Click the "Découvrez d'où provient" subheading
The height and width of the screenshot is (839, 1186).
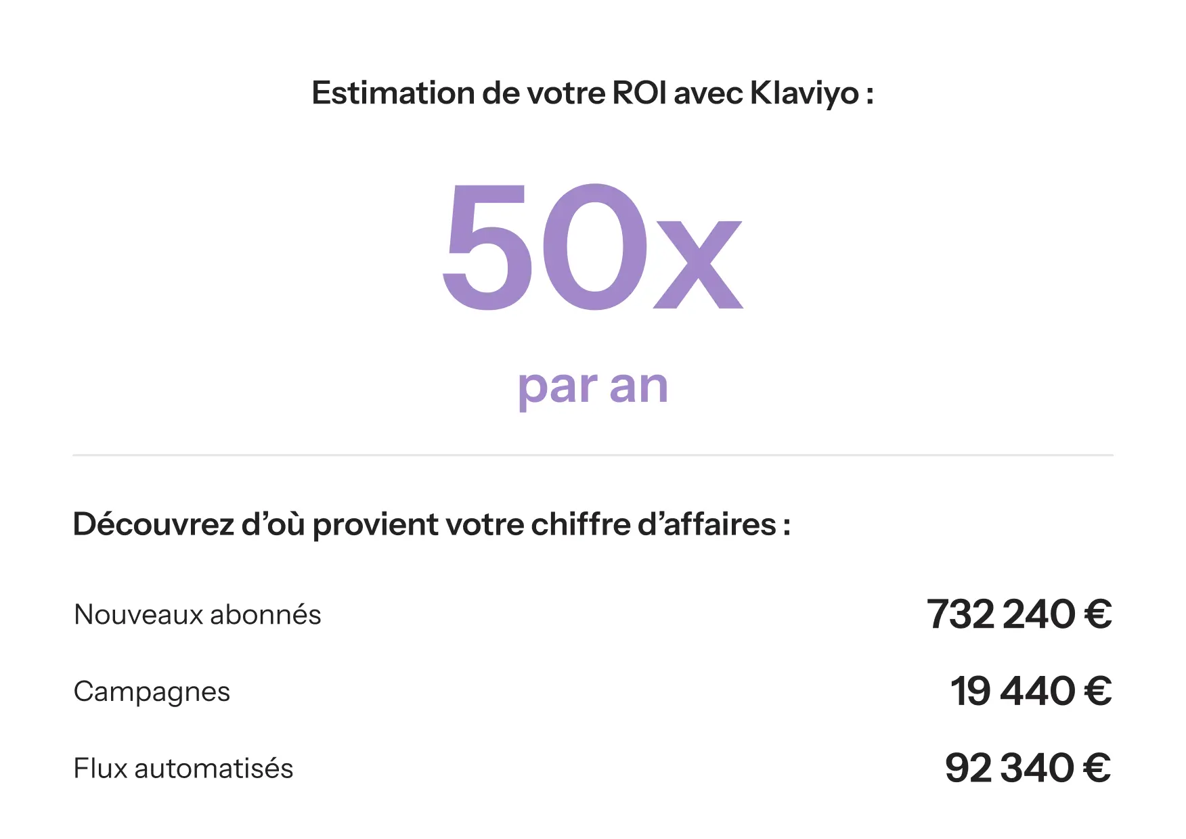[x=432, y=524]
